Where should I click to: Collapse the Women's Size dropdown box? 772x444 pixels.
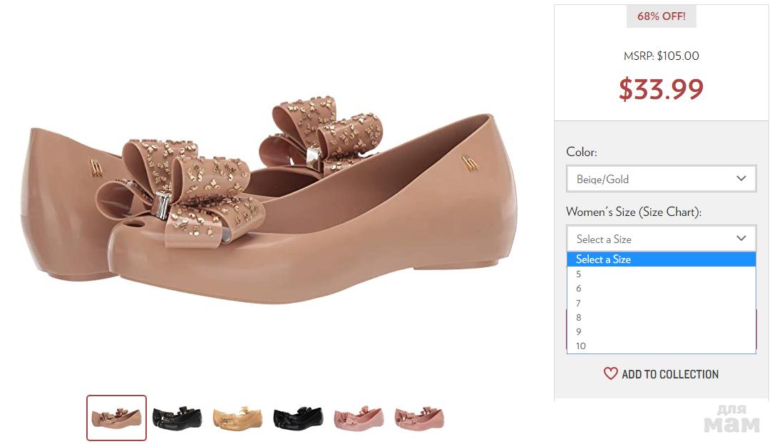tap(661, 239)
